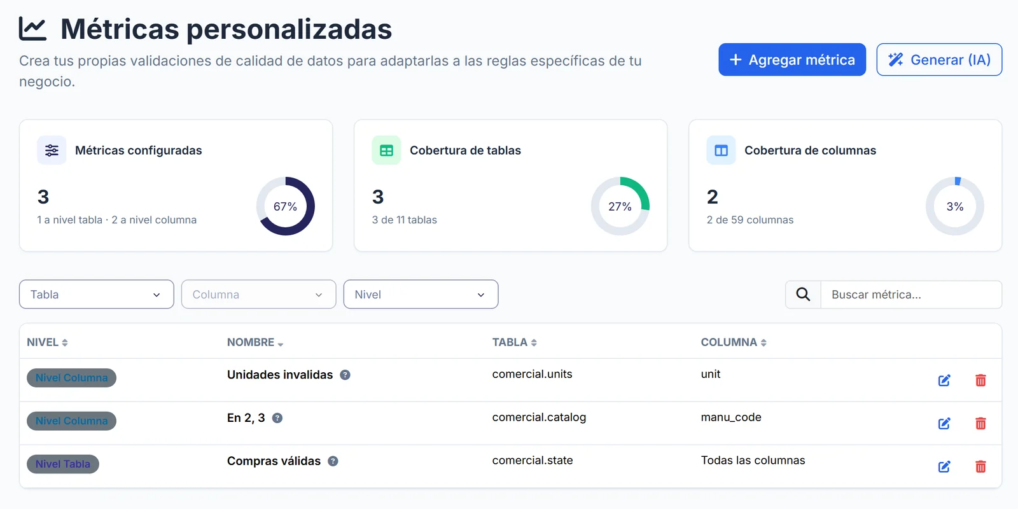The image size is (1018, 509).
Task: Click the Unidades invalidas metric name
Action: pyautogui.click(x=280, y=375)
